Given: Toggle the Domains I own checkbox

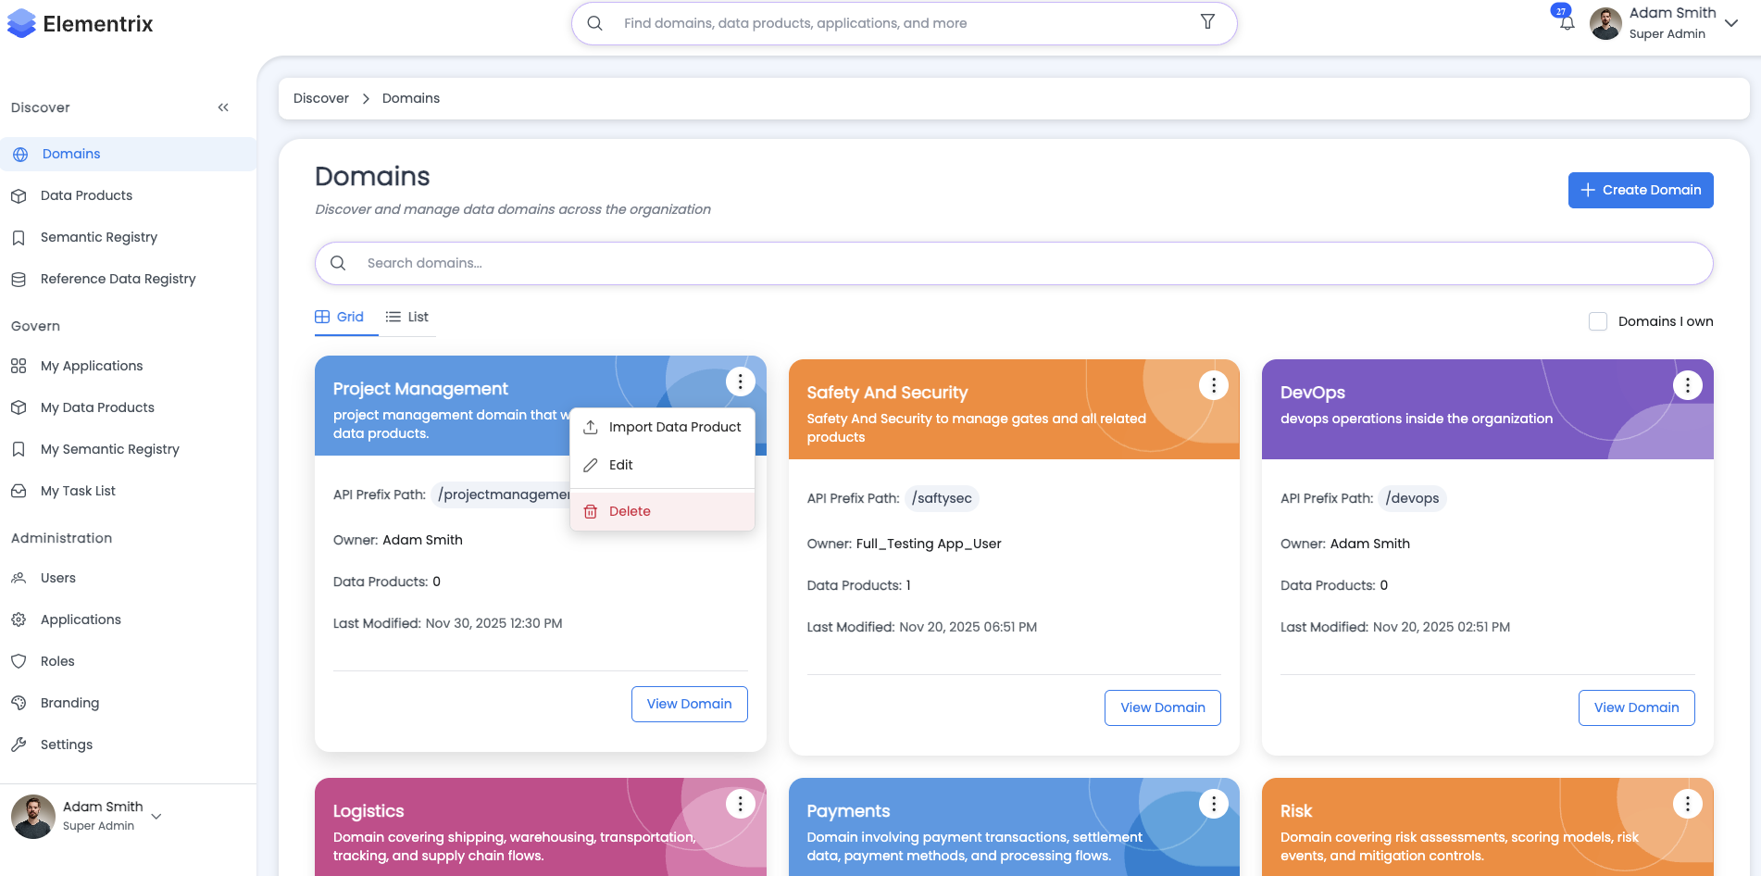Looking at the screenshot, I should [x=1598, y=321].
